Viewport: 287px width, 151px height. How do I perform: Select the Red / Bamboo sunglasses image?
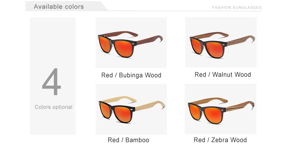[131, 109]
